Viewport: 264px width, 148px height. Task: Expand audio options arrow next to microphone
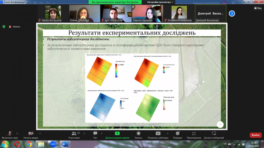coord(17,134)
